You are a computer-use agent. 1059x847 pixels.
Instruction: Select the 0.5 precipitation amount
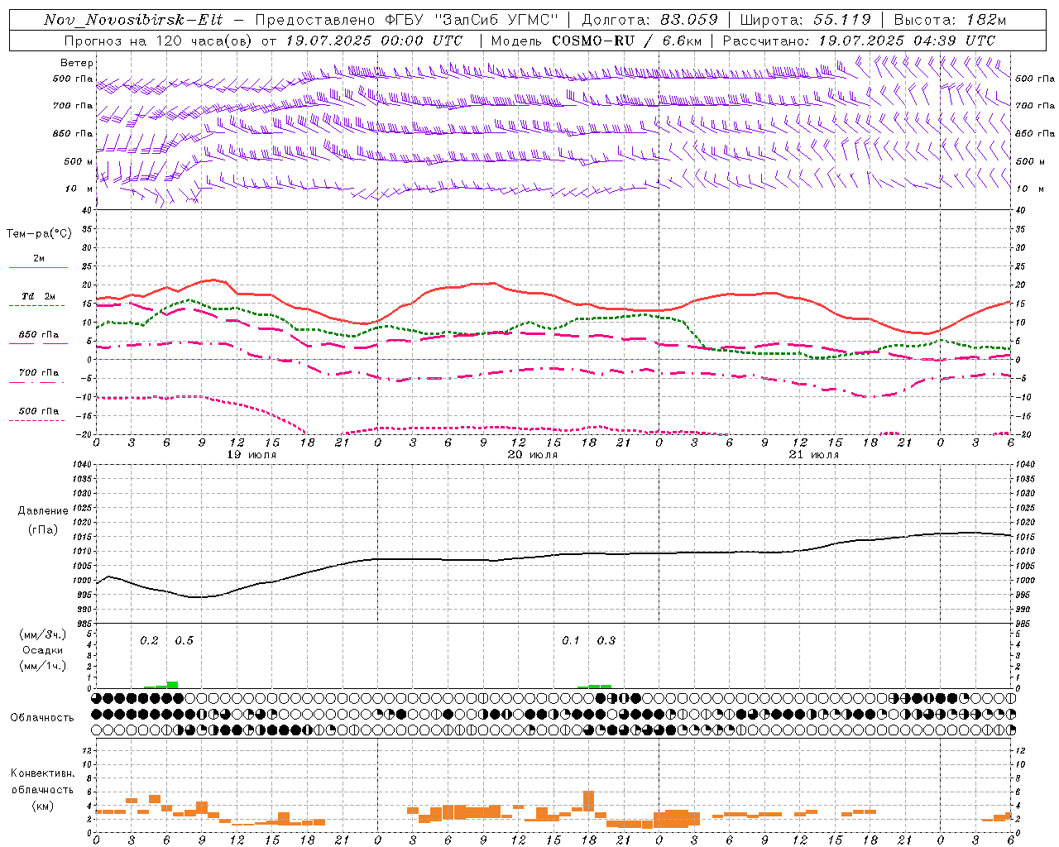(x=184, y=640)
